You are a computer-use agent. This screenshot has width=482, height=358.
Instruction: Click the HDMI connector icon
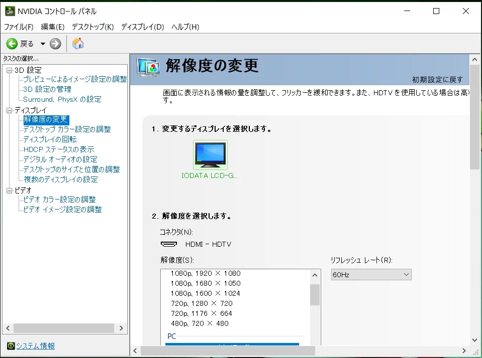click(x=169, y=244)
